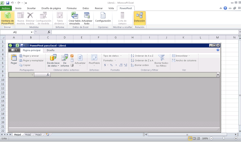Open Vista ribbon tab
This screenshot has height=142, width=241.
[111, 8]
